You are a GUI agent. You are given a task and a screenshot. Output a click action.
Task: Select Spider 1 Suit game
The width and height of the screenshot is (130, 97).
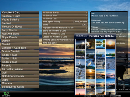pos(20,58)
